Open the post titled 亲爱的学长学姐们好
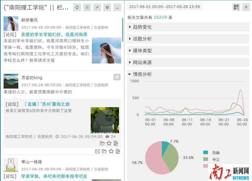Image resolution: width=252 pixels, height=181 pixels. pyautogui.click(x=54, y=34)
